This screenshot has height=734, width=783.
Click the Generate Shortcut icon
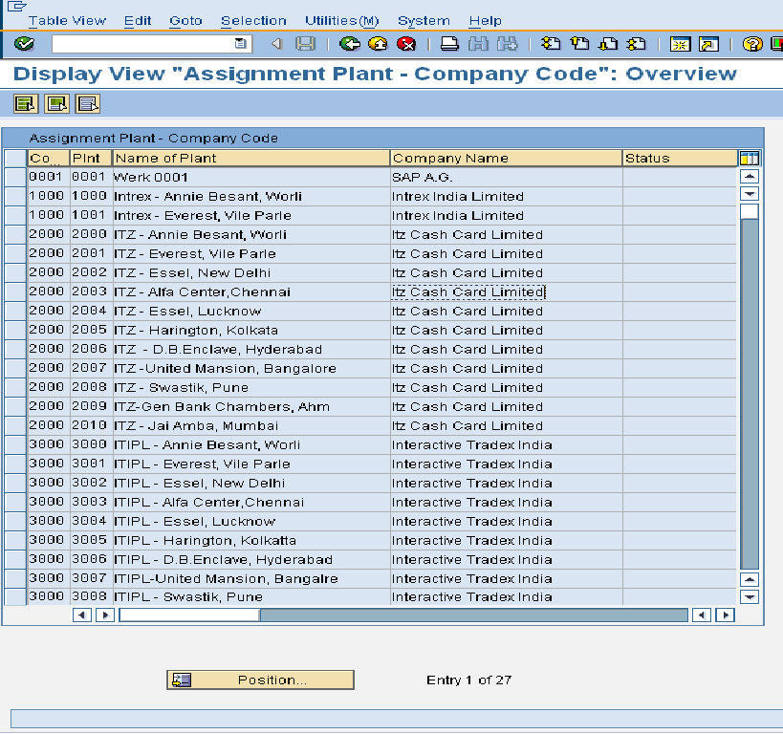pyautogui.click(x=707, y=44)
